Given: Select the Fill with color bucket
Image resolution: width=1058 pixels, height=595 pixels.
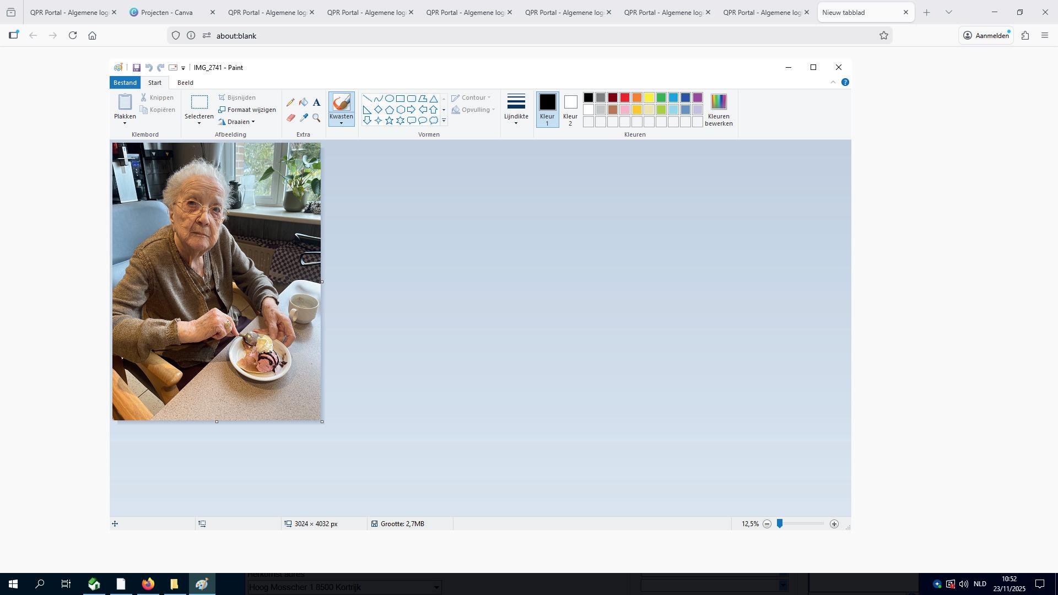Looking at the screenshot, I should (304, 102).
